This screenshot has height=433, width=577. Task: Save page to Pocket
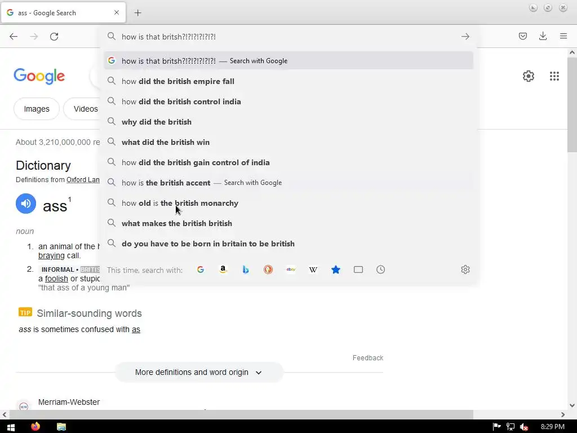click(522, 36)
